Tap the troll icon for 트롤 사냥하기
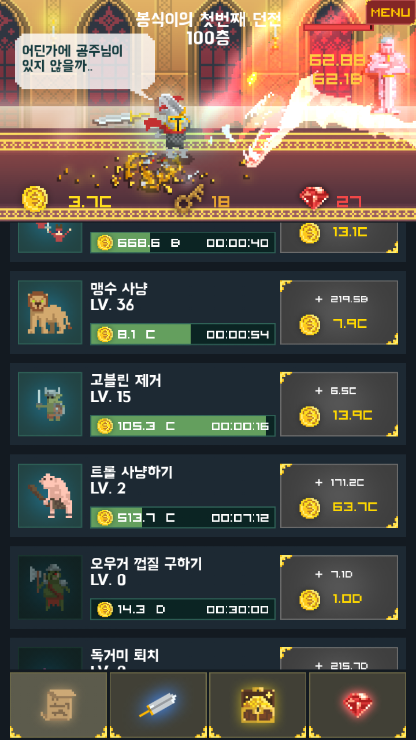Viewport: 416px width, 740px height. tap(50, 495)
